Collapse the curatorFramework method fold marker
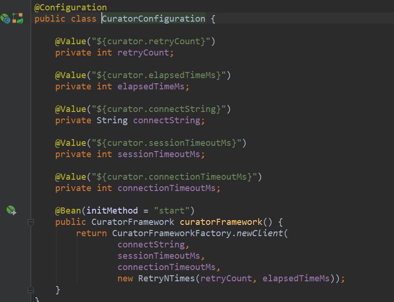 click(x=31, y=222)
